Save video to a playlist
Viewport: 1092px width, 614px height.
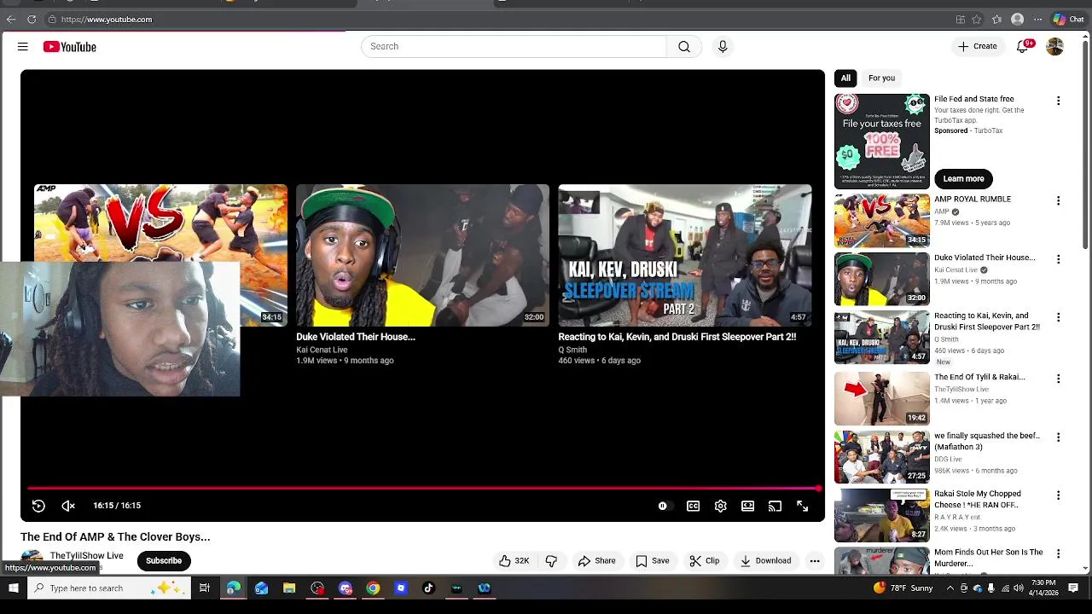pos(653,561)
